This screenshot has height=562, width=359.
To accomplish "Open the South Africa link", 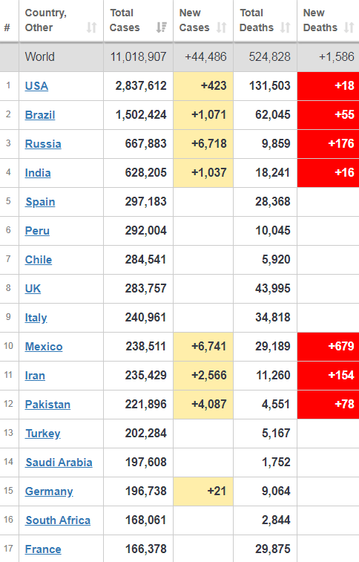I will [x=58, y=520].
